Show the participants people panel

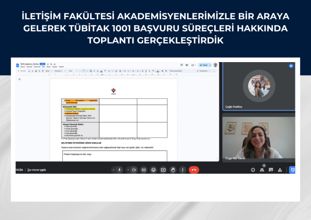click(262, 170)
